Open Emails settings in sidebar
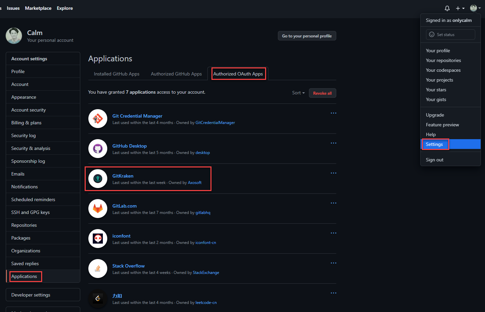 tap(43, 174)
